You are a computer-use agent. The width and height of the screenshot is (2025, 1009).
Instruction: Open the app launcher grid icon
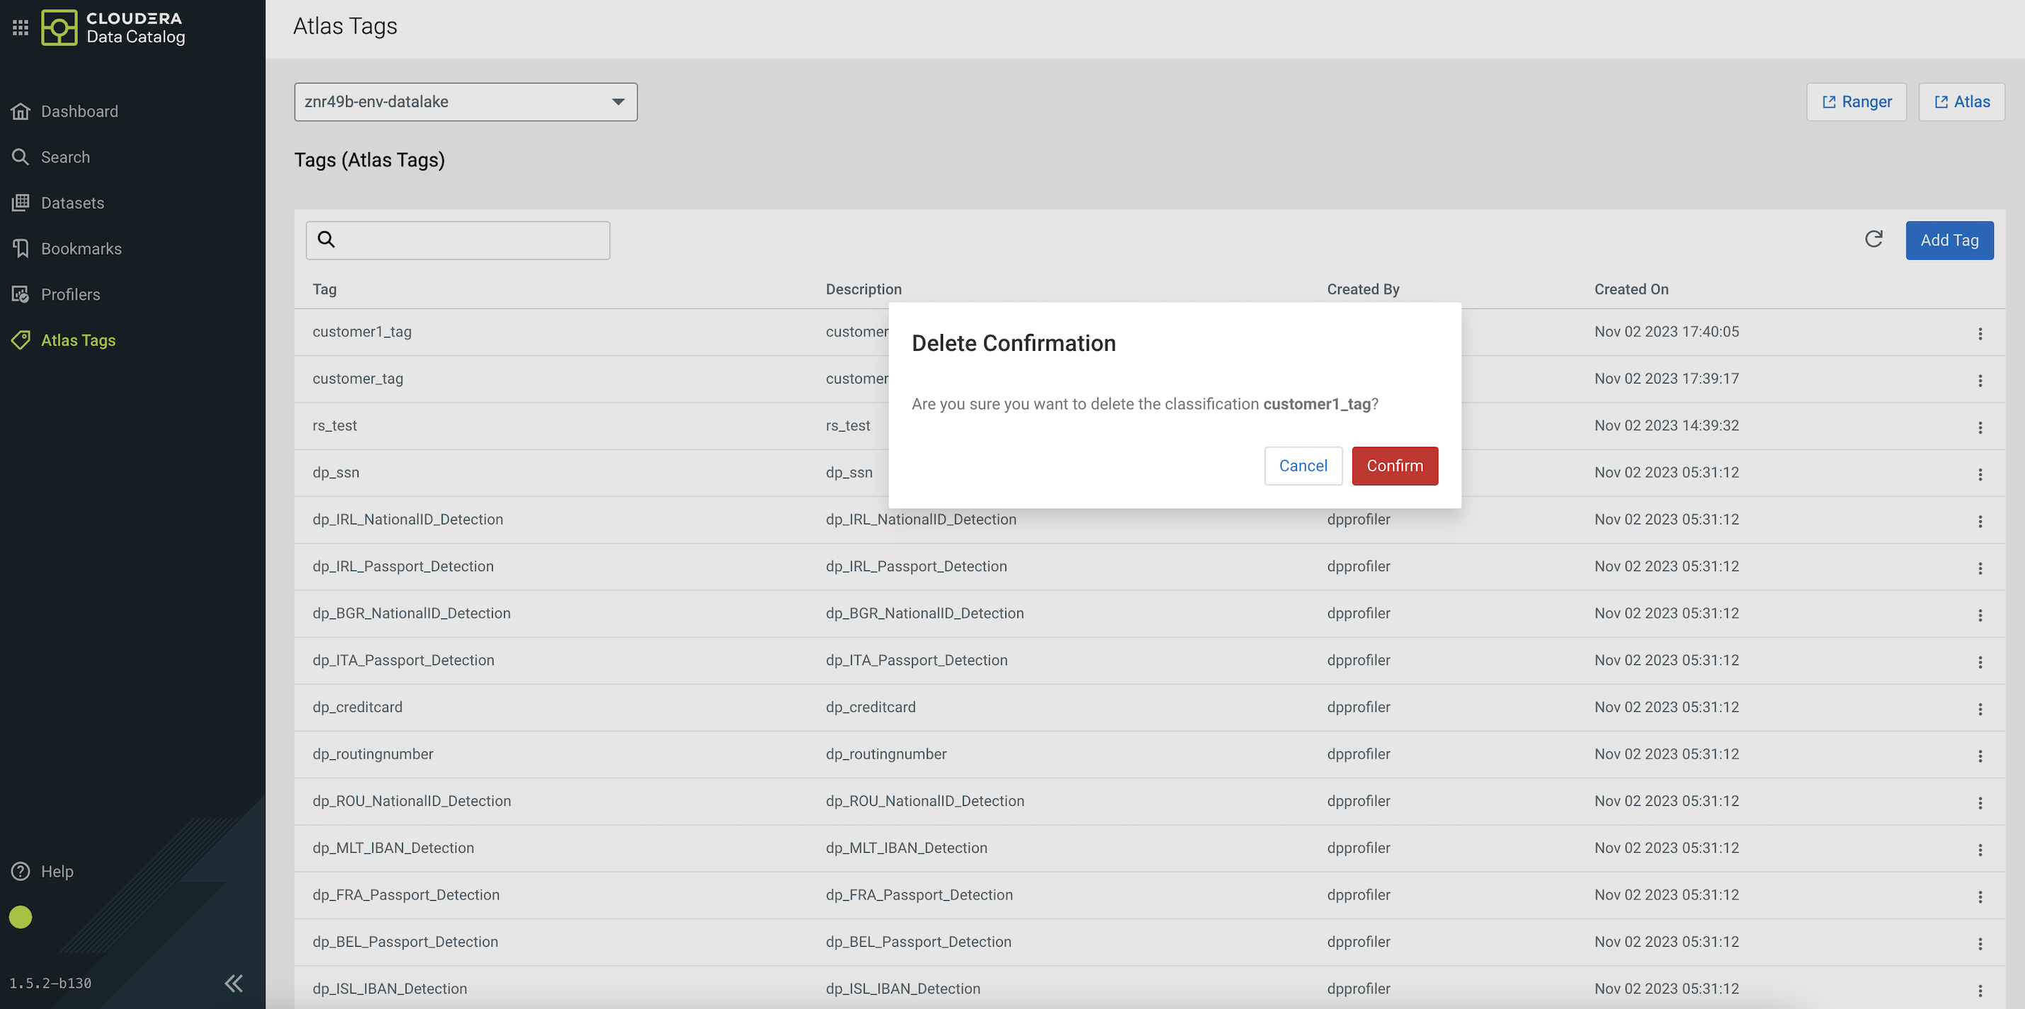click(21, 28)
